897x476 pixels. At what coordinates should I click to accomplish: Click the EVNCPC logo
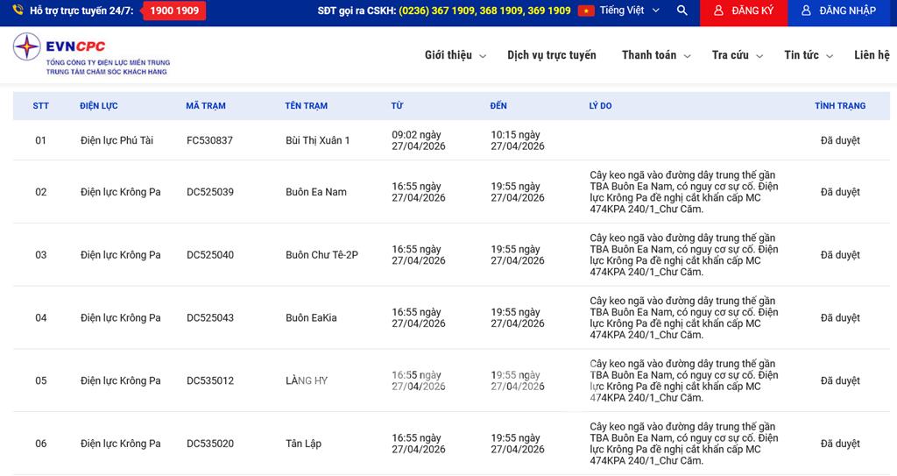click(x=91, y=54)
